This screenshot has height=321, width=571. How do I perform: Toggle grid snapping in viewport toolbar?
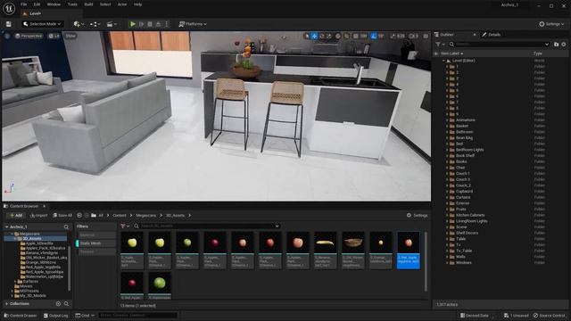[356, 36]
